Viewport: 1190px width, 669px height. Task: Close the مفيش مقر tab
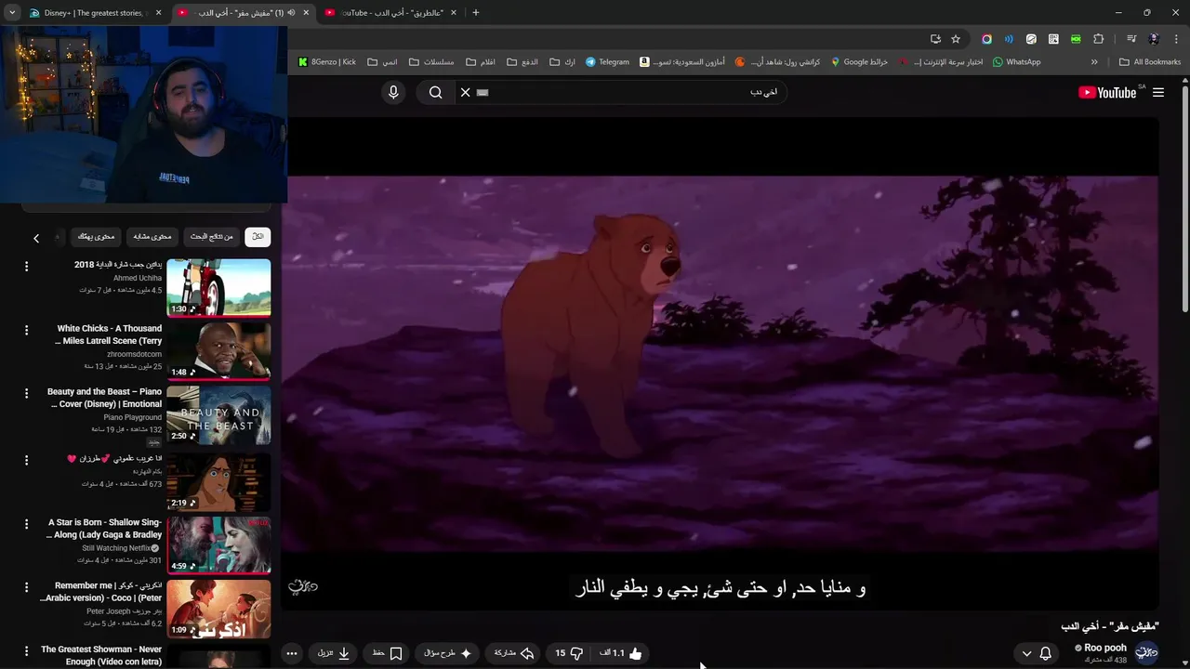click(x=306, y=13)
